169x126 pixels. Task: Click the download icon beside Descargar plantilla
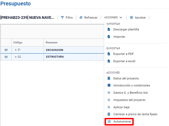tap(109, 29)
